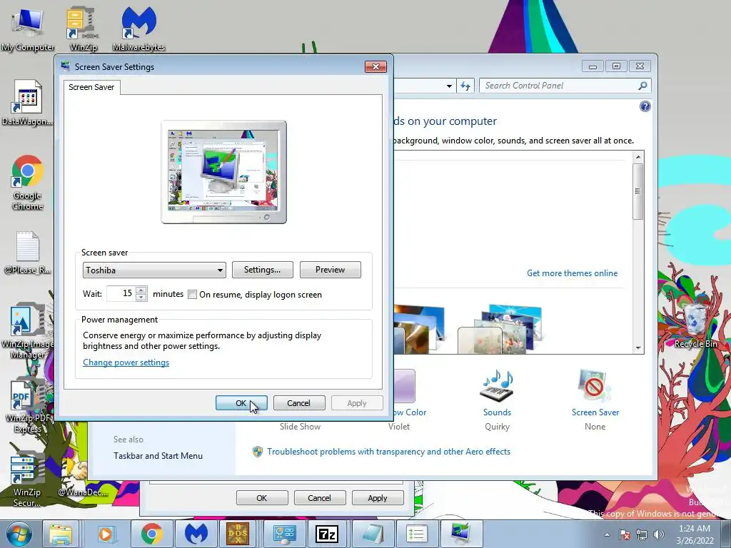Viewport: 731px width, 548px height.
Task: Click Apply in the bottom background dialog
Action: (x=377, y=497)
